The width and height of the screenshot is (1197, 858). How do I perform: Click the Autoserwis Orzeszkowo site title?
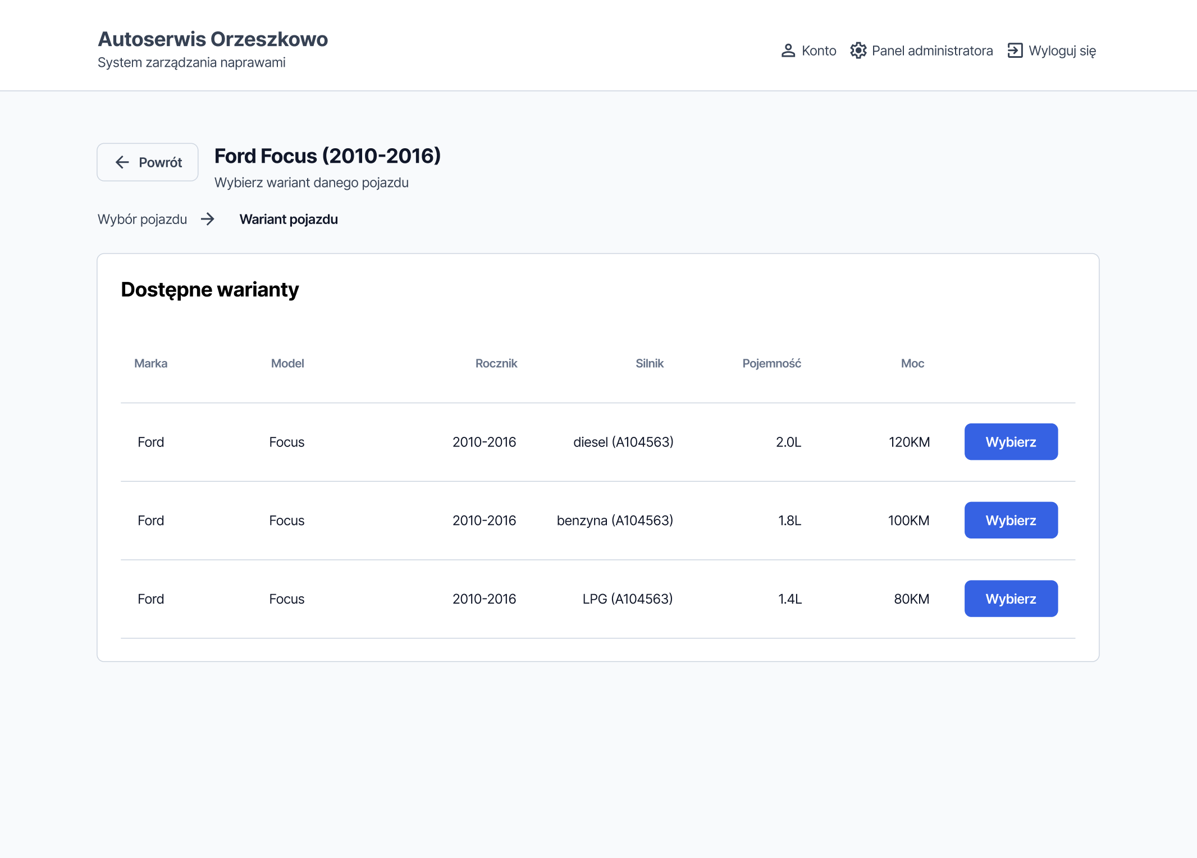[213, 39]
